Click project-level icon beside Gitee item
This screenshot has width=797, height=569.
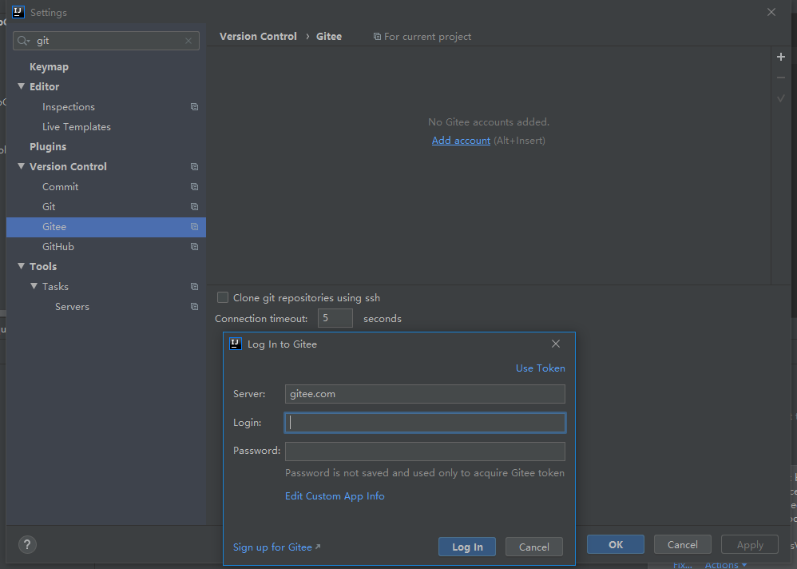(194, 227)
